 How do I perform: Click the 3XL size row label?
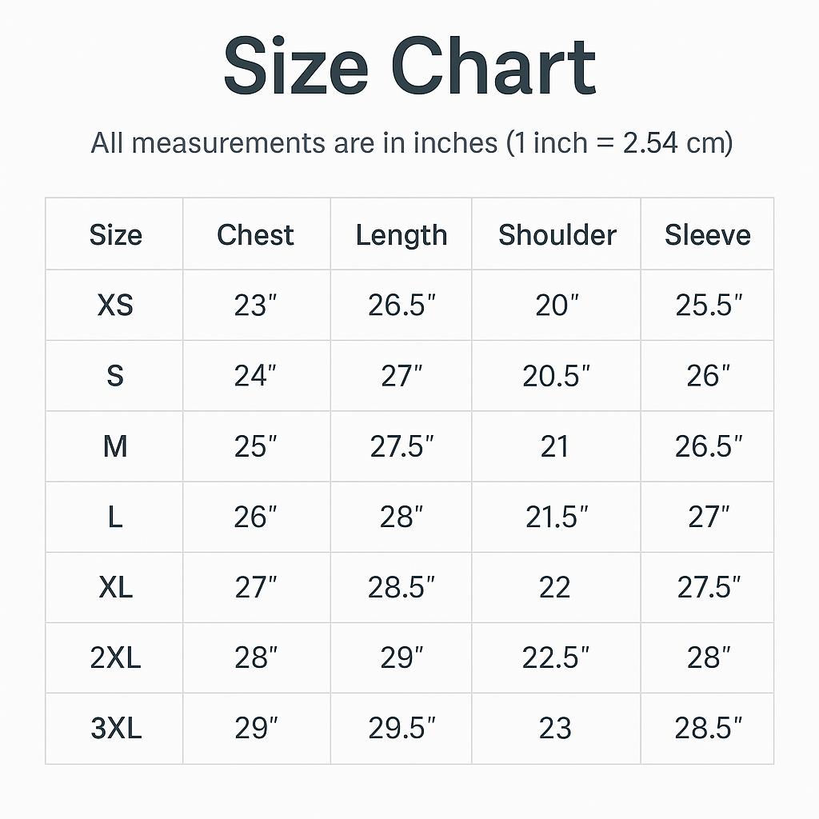pos(115,729)
